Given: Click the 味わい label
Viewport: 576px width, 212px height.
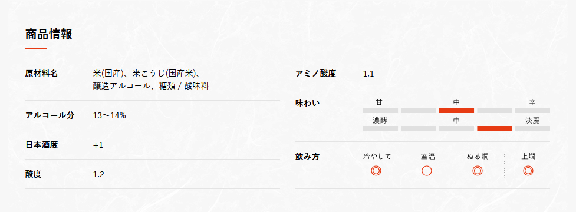Looking at the screenshot, I should (308, 103).
